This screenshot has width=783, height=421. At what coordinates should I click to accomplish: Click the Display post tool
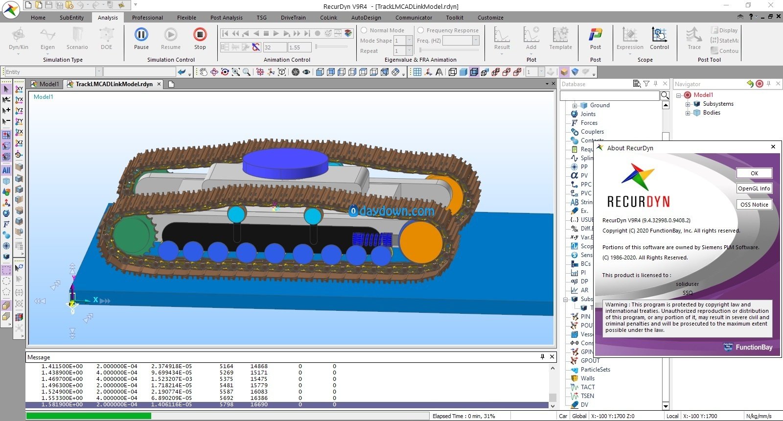click(724, 30)
